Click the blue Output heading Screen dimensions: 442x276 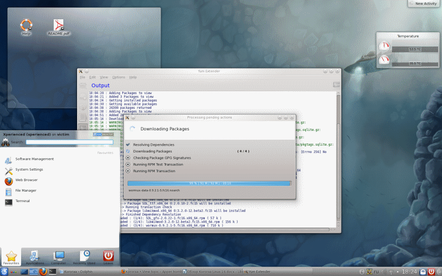[100, 85]
